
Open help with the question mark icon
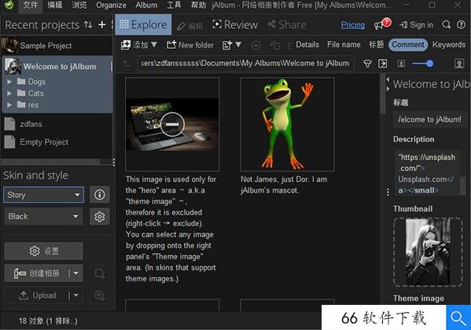click(461, 24)
